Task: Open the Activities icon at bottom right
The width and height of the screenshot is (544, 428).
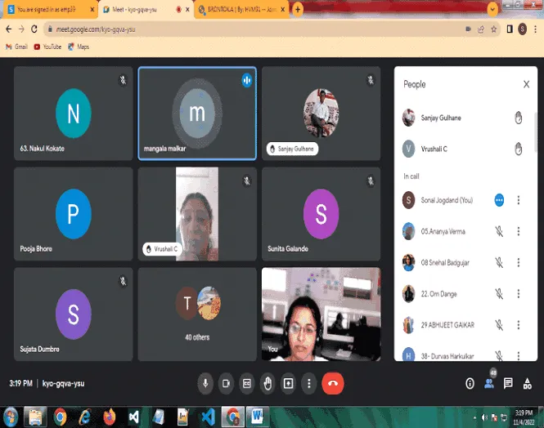Action: (x=527, y=383)
